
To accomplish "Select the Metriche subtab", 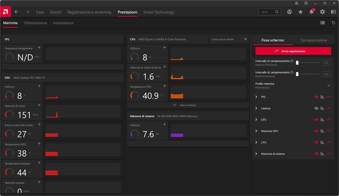I will point(10,23).
